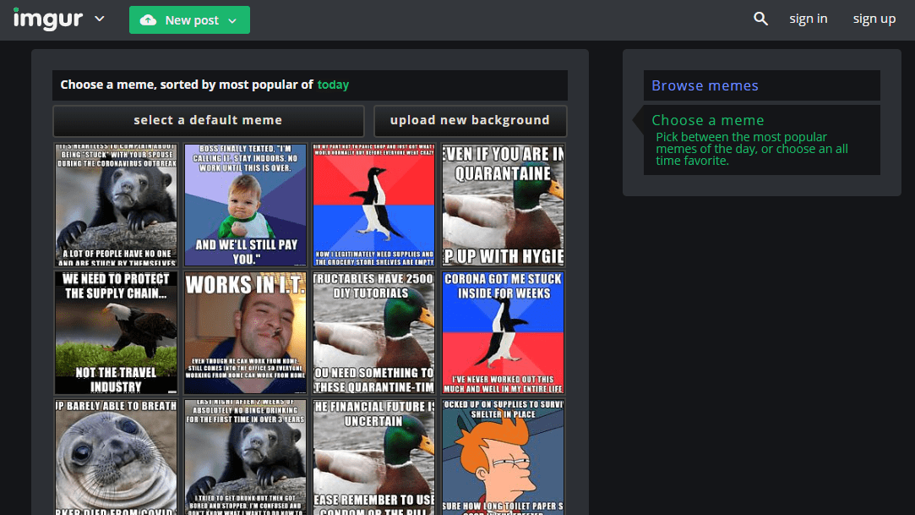Pick the 'Even if you are in quarantine' duck meme
The width and height of the screenshot is (915, 515).
[503, 205]
